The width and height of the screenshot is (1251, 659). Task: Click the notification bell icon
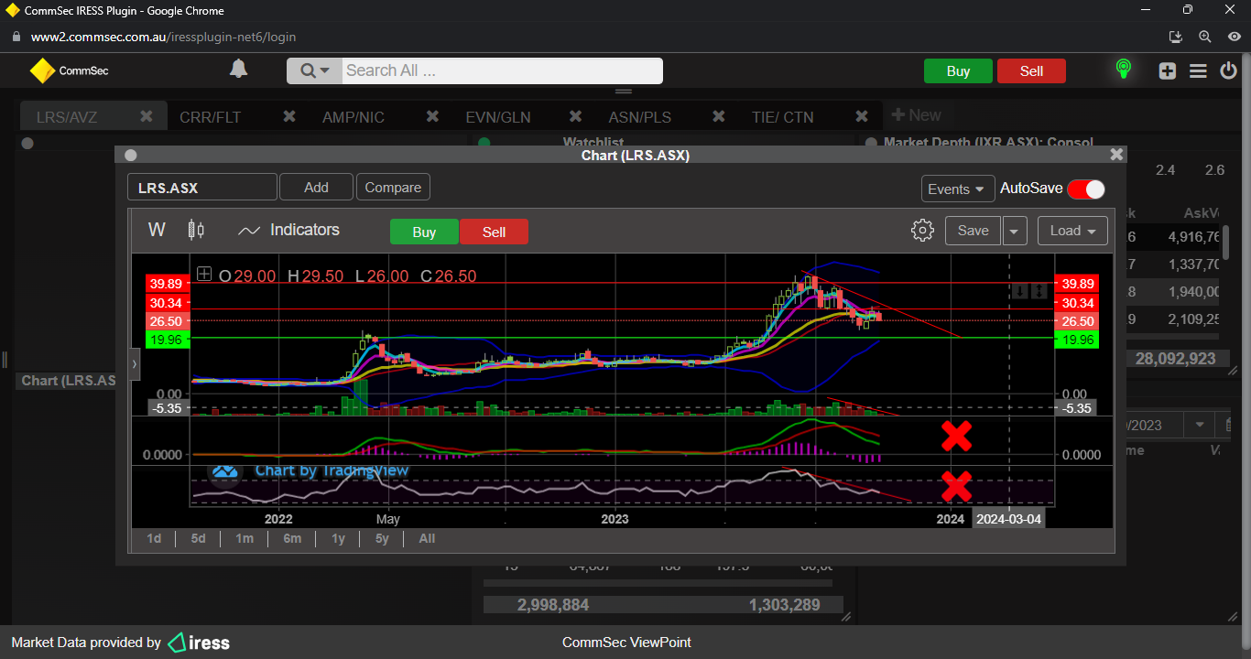[238, 70]
